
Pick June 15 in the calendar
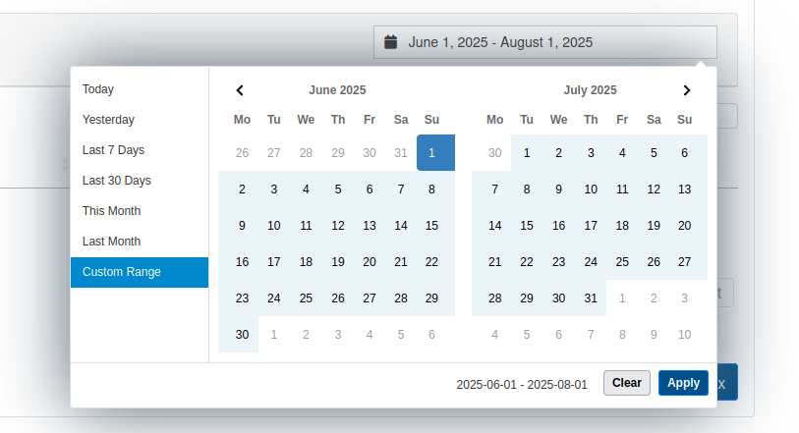(432, 226)
